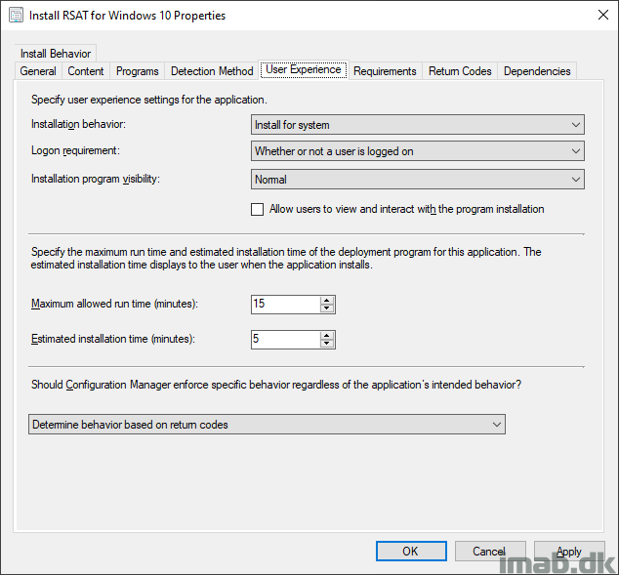
Task: Click the Apply button
Action: click(x=569, y=551)
